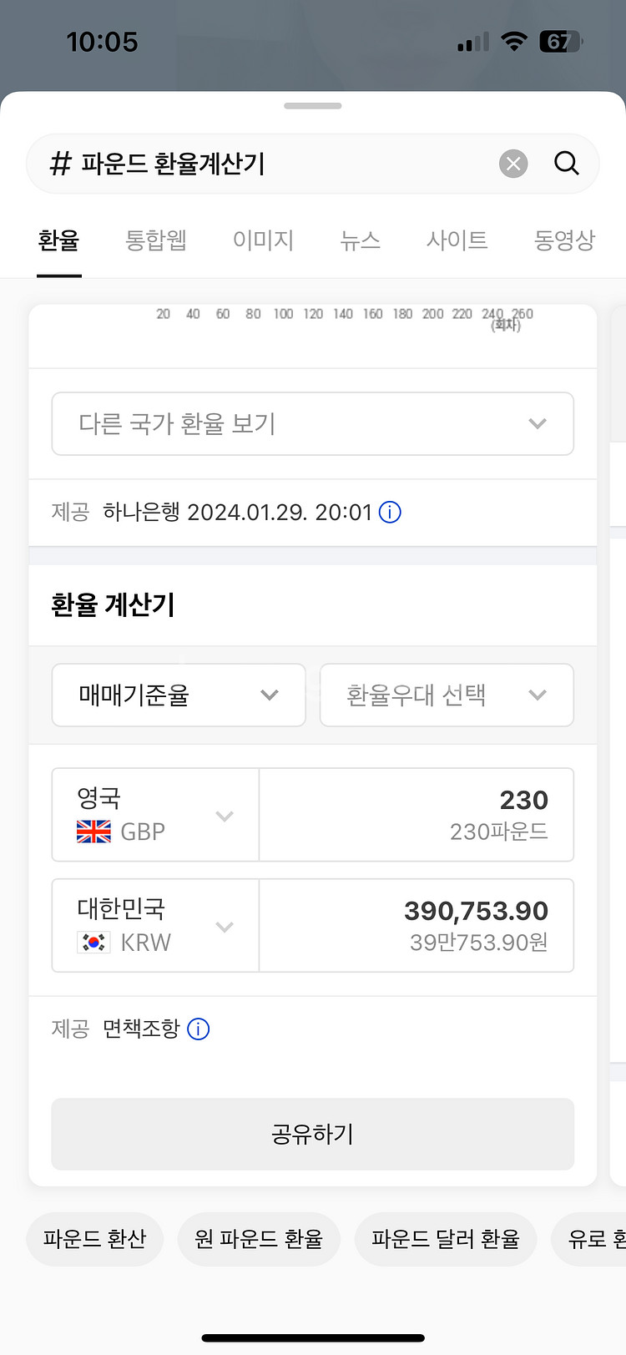Open the 매매기준율 rate type dropdown
This screenshot has height=1355, width=626.
pyautogui.click(x=179, y=695)
